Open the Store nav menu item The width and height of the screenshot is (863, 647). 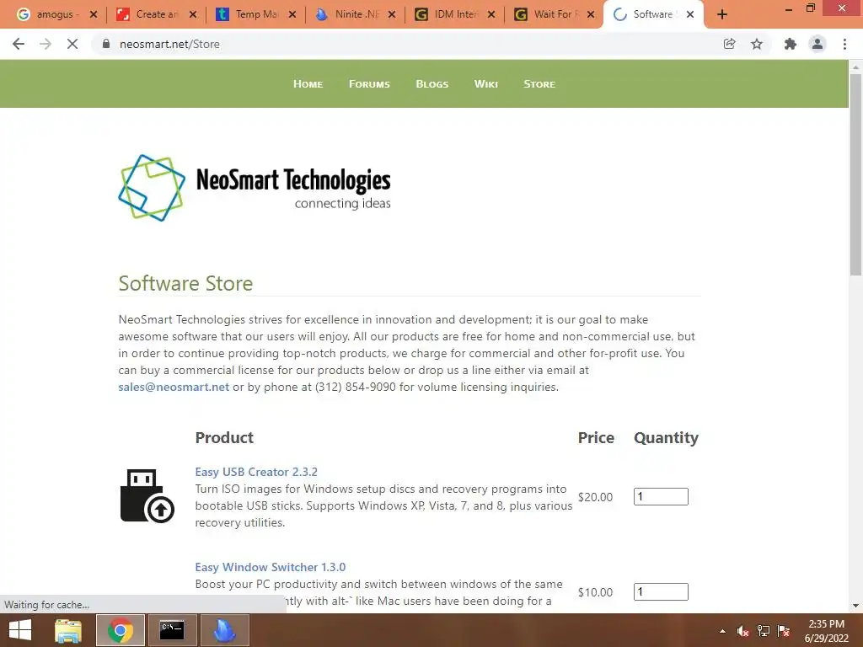click(x=539, y=84)
